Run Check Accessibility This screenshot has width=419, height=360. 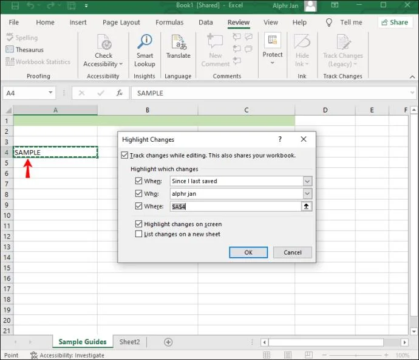click(x=103, y=51)
